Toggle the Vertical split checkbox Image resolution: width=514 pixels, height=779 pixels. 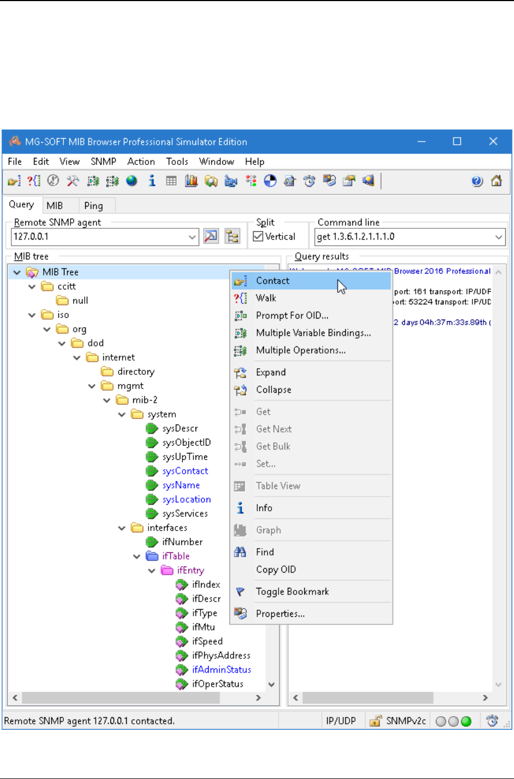click(x=258, y=237)
